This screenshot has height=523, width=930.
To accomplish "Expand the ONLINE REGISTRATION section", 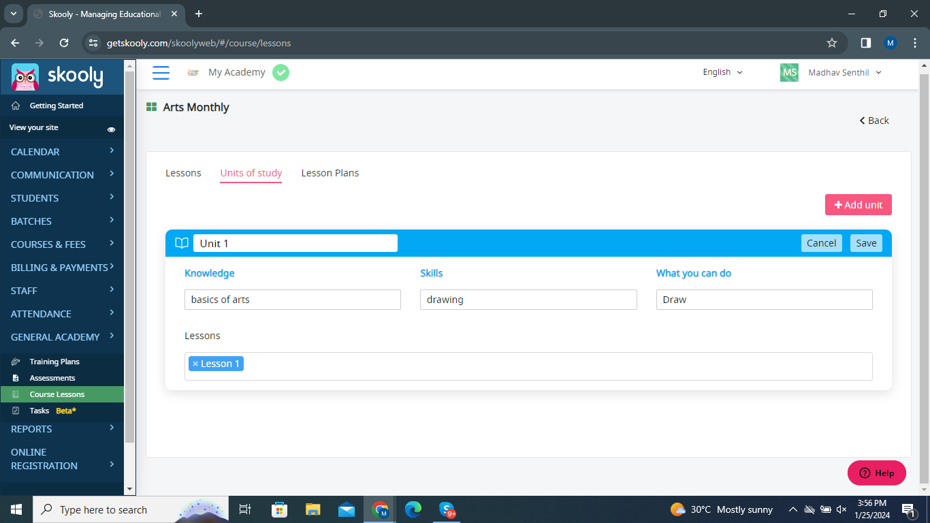I will tap(62, 459).
